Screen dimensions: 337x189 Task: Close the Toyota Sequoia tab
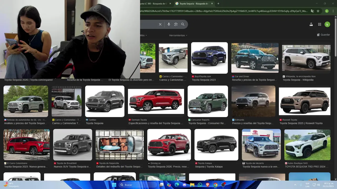pos(212,4)
